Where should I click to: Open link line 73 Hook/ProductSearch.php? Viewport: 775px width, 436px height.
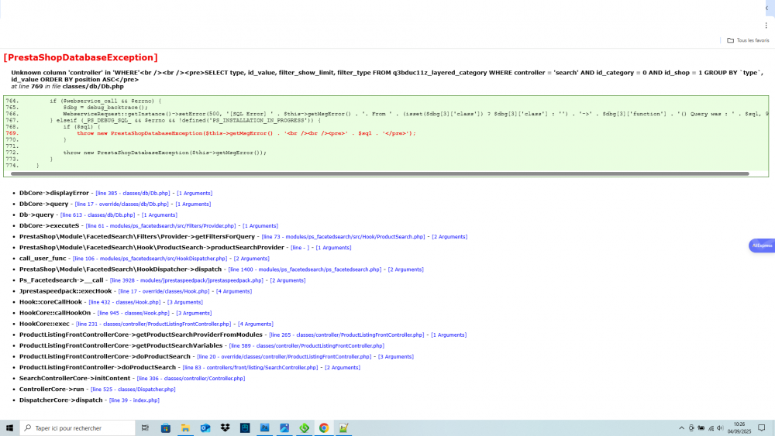[x=343, y=236]
